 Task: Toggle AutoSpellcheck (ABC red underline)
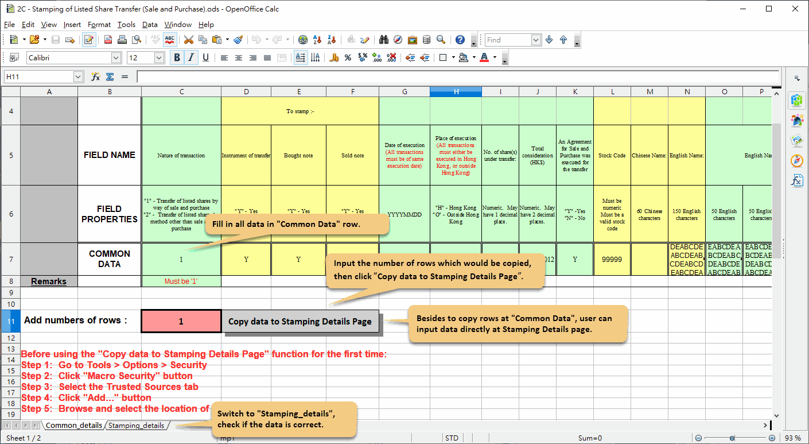170,40
